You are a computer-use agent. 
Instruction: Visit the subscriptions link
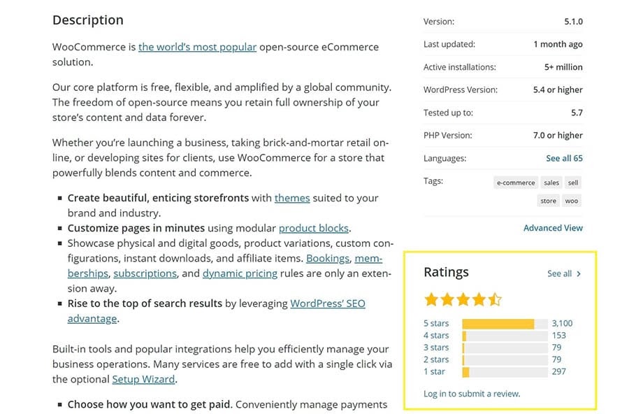coord(145,273)
